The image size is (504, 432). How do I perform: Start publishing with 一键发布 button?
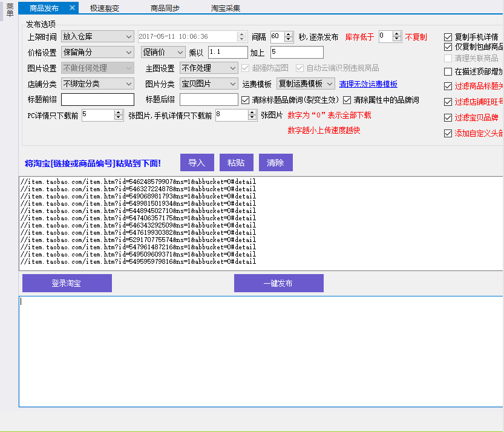[x=278, y=283]
